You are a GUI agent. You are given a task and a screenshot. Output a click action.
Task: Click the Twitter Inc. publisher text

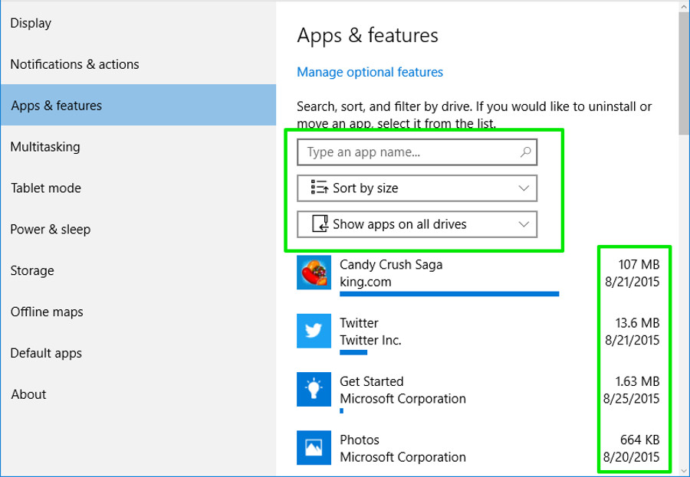[x=370, y=340]
